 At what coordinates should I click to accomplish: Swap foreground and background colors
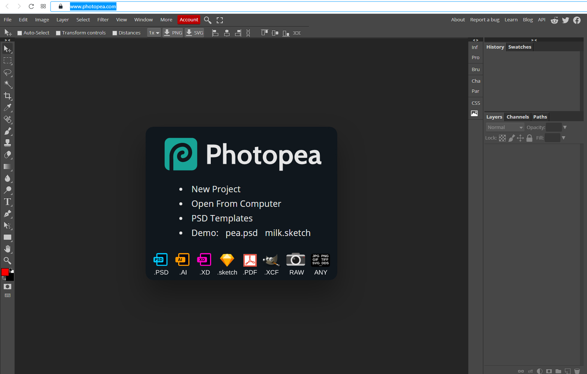coord(4,278)
